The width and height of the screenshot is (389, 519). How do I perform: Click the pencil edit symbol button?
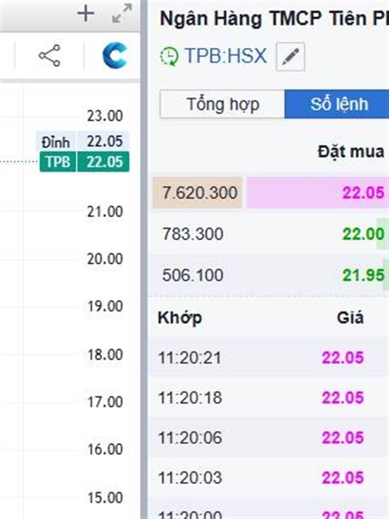pos(290,56)
